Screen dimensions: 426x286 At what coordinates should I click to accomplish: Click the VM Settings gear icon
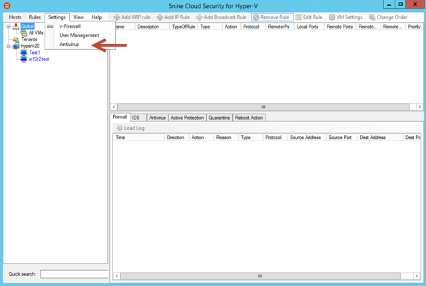[331, 17]
